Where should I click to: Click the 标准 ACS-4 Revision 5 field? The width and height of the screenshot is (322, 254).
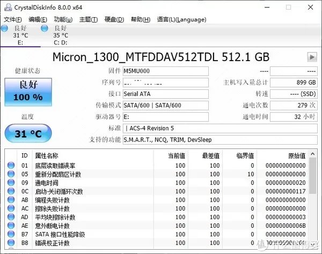pos(220,128)
